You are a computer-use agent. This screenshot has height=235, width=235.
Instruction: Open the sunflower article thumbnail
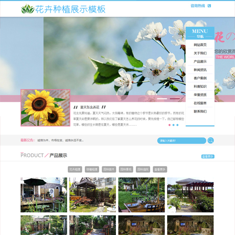[x=45, y=108]
